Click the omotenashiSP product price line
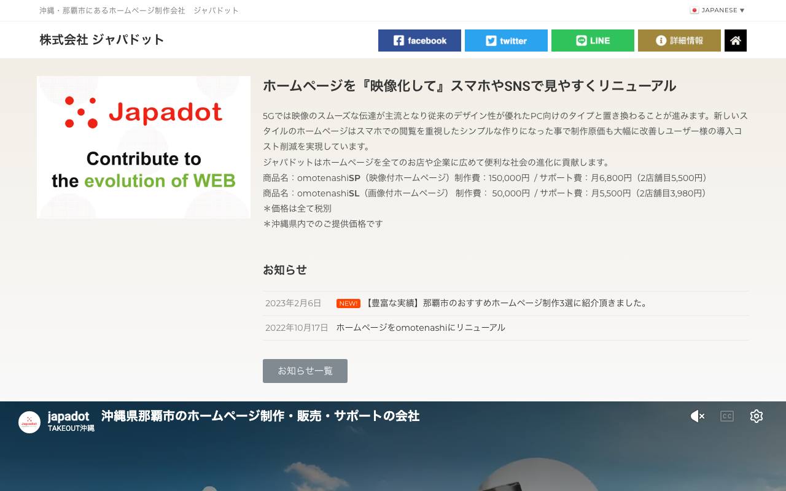Viewport: 786px width, 491px height. pyautogui.click(x=487, y=178)
